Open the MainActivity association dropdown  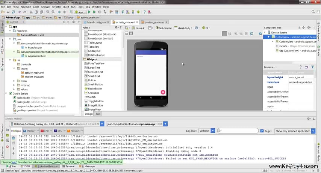[x=183, y=28]
